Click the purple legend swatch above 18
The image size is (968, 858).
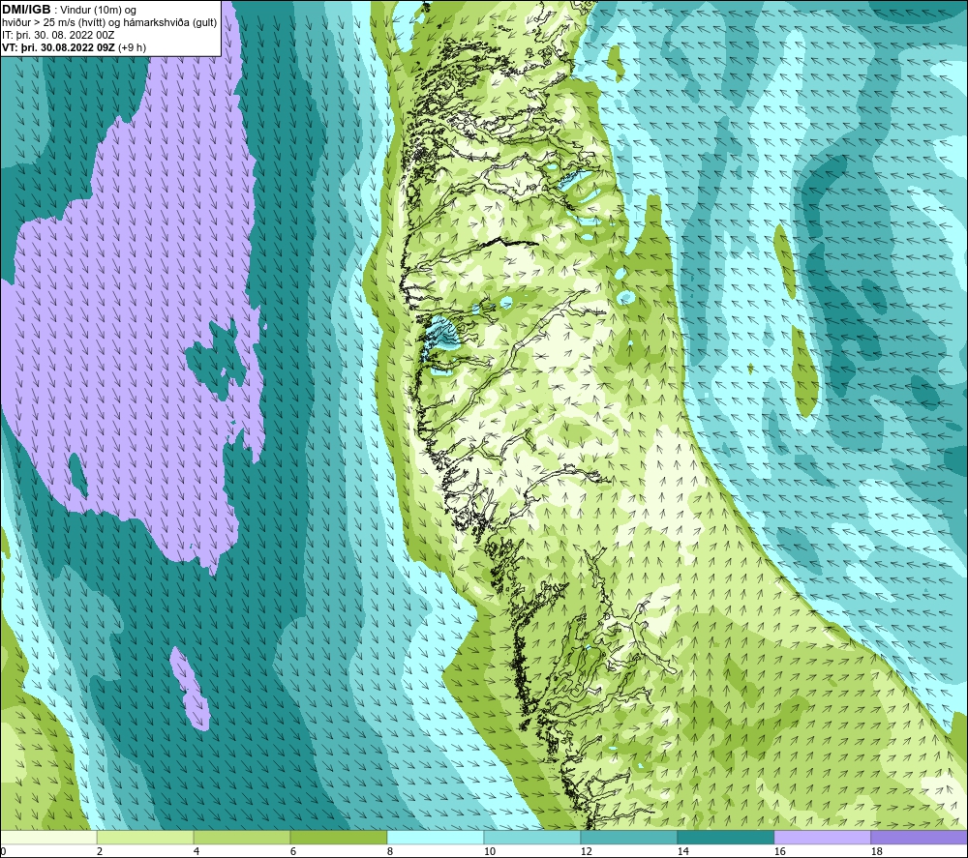(920, 837)
